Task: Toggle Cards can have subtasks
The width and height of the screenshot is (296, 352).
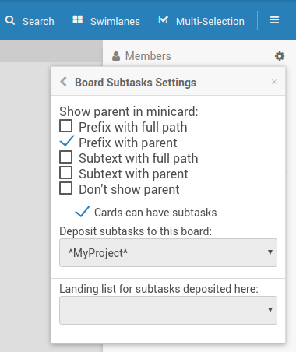Action: (x=83, y=212)
